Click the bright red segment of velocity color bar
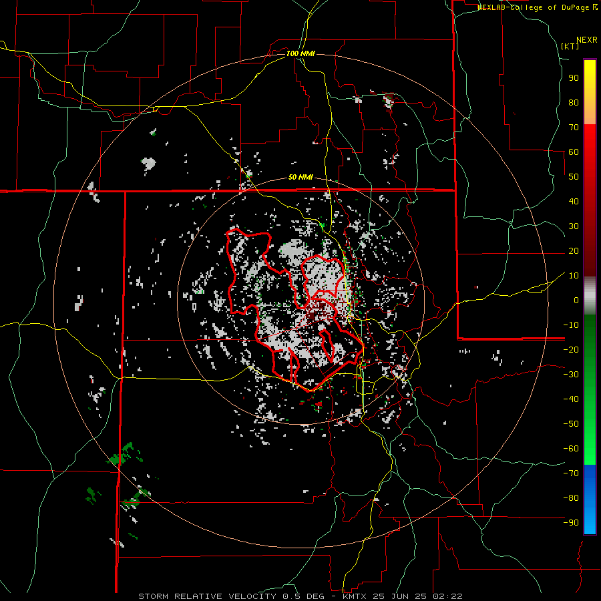This screenshot has width=601, height=601. (590, 199)
